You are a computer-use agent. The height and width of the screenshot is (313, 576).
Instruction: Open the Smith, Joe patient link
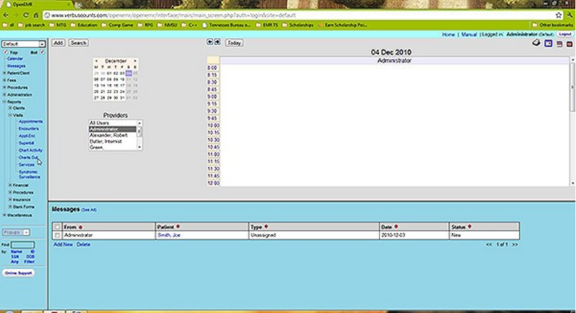click(169, 235)
